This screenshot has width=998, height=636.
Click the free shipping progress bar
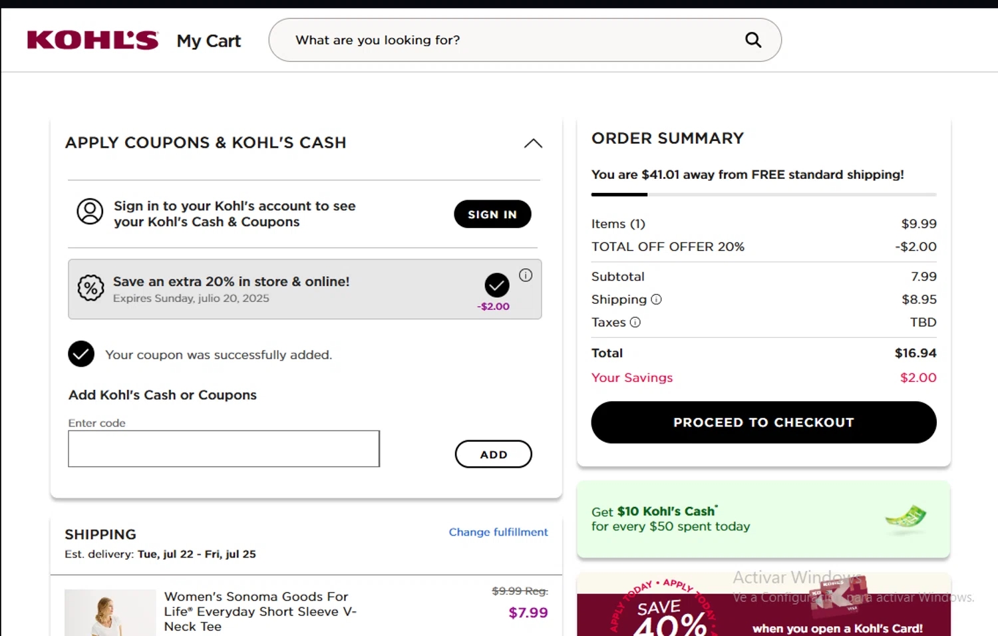click(x=763, y=194)
